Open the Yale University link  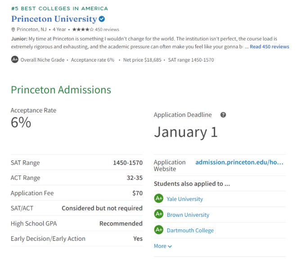point(185,199)
